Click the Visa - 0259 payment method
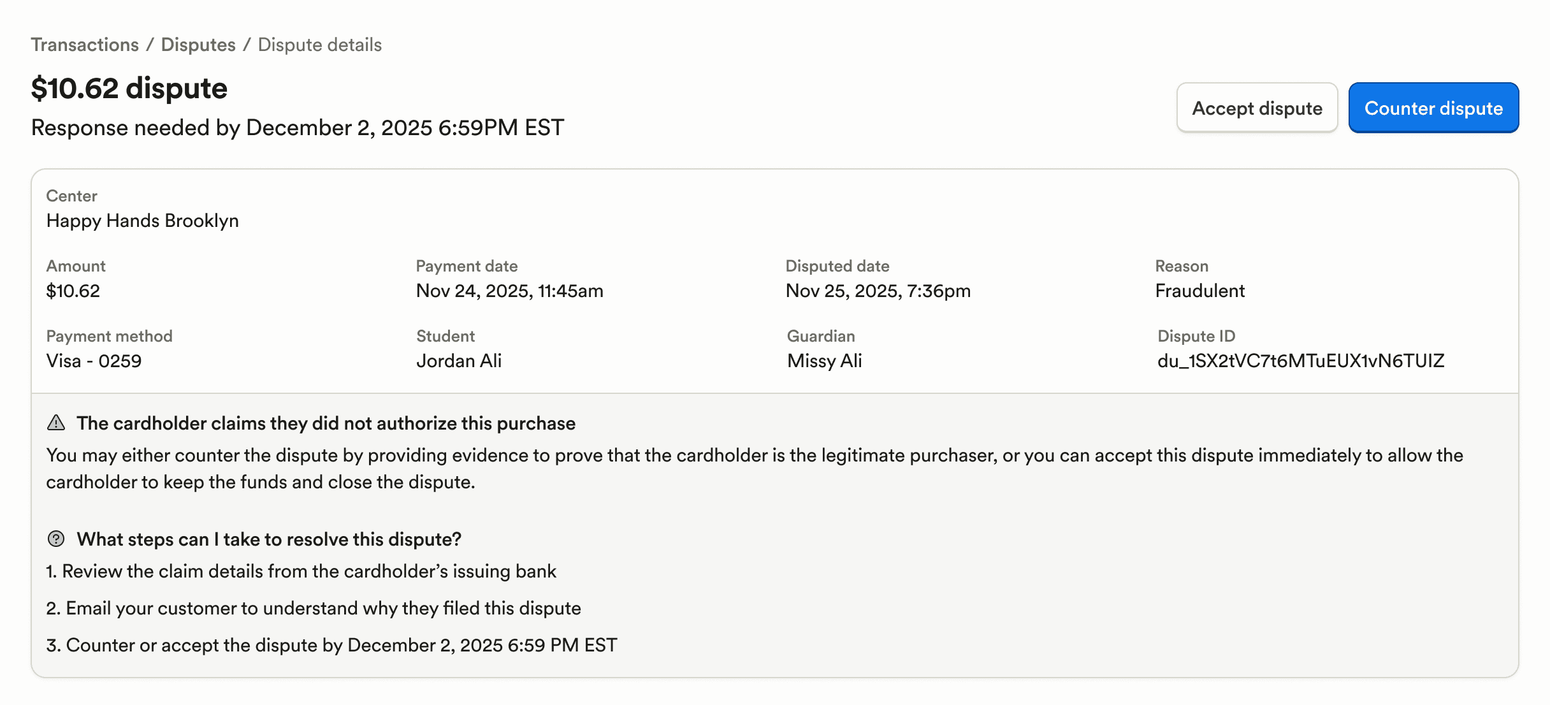This screenshot has width=1550, height=705. click(94, 361)
